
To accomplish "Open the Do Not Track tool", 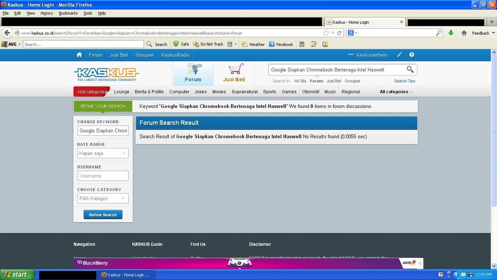I will pyautogui.click(x=209, y=44).
